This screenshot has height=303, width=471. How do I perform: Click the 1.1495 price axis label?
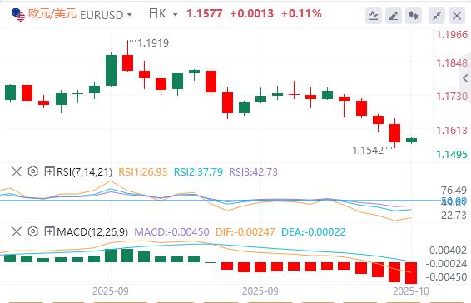[452, 155]
